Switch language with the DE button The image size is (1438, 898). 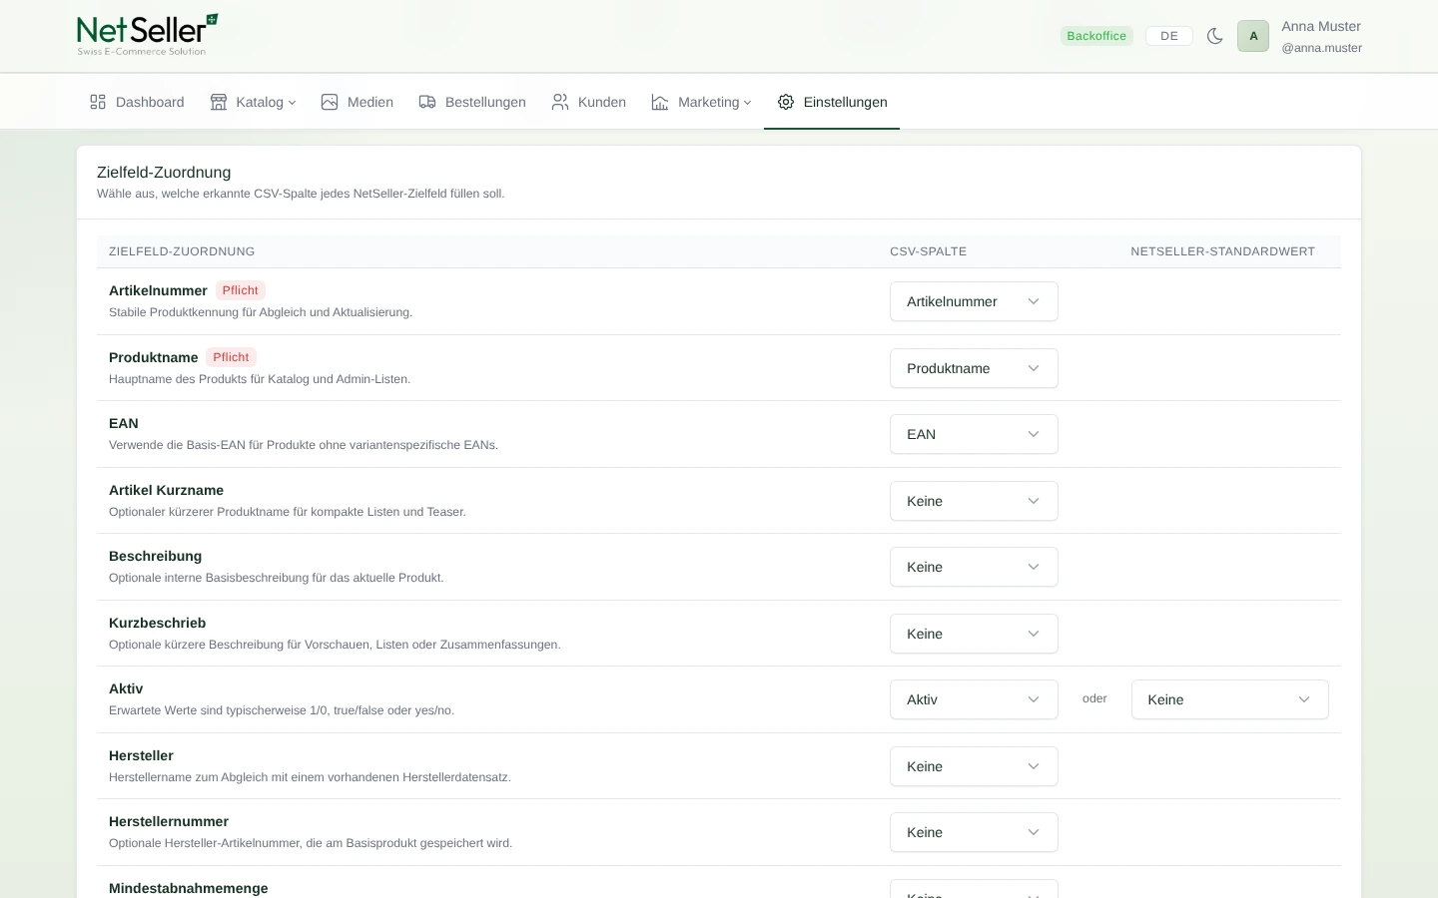[x=1169, y=36]
